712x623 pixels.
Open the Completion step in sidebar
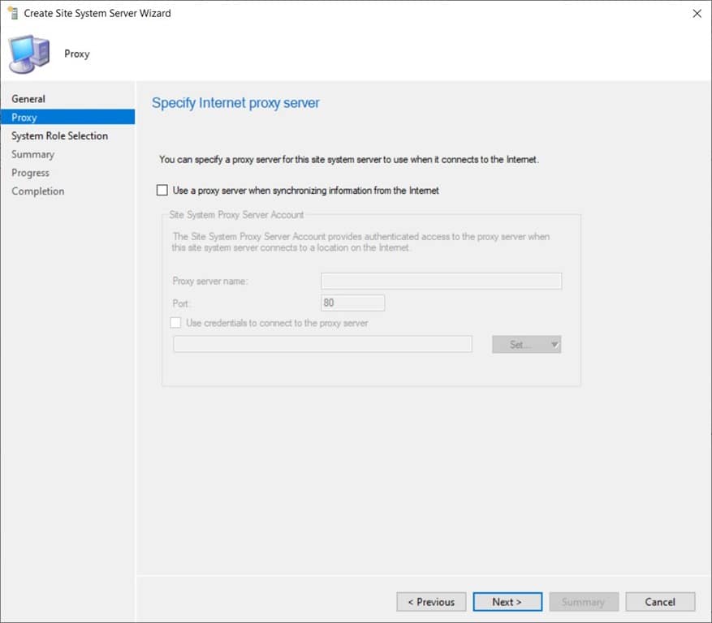pyautogui.click(x=37, y=191)
